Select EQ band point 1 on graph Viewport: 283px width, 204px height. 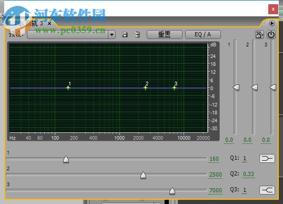68,88
